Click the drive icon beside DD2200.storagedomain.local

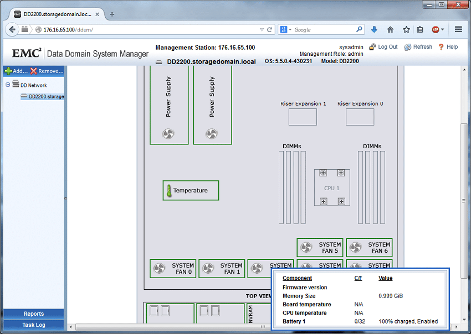click(x=159, y=62)
